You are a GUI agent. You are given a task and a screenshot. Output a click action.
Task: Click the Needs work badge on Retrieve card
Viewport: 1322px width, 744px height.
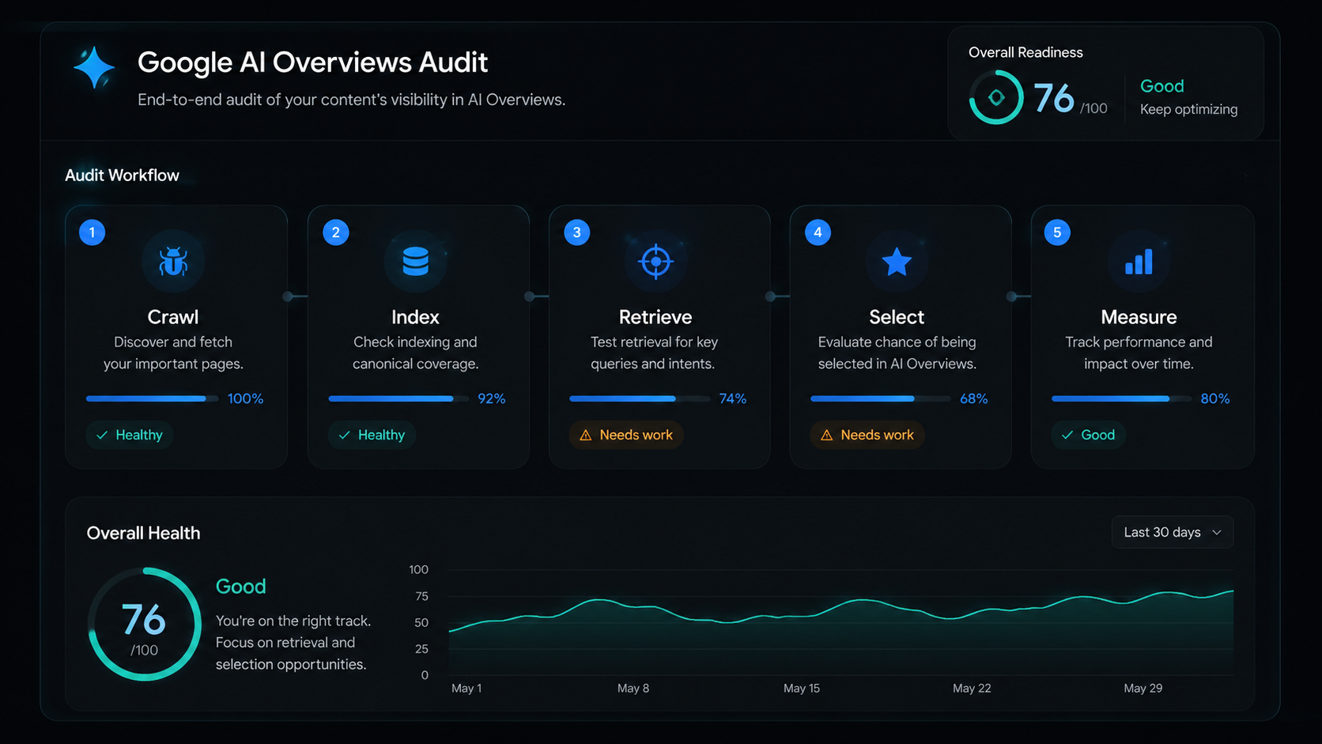[626, 435]
